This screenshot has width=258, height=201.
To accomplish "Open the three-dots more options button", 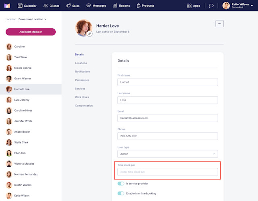I will (x=219, y=23).
